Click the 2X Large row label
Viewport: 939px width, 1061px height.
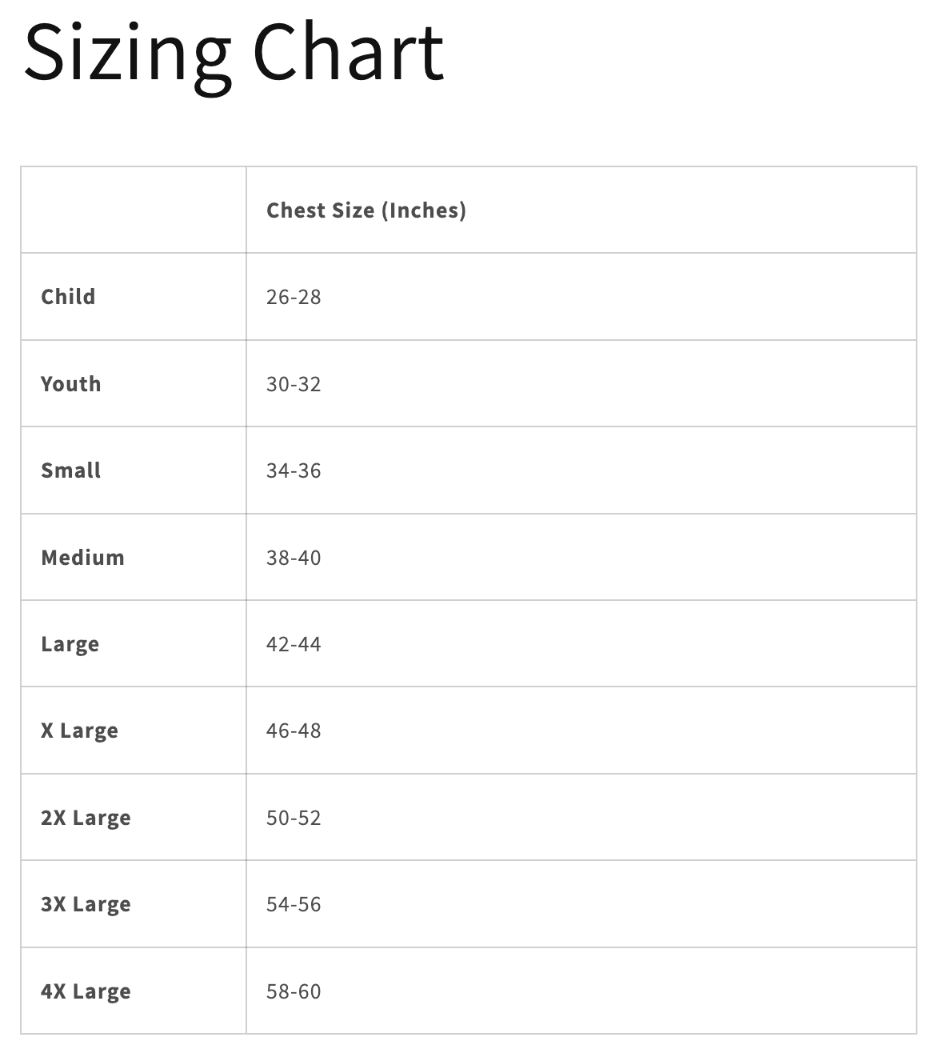pos(86,819)
